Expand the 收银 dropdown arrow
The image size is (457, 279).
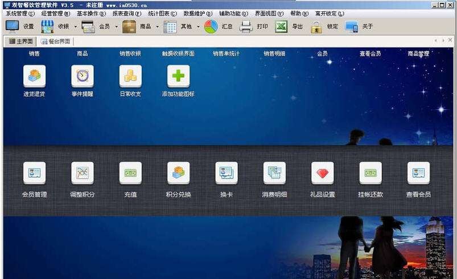(x=76, y=27)
